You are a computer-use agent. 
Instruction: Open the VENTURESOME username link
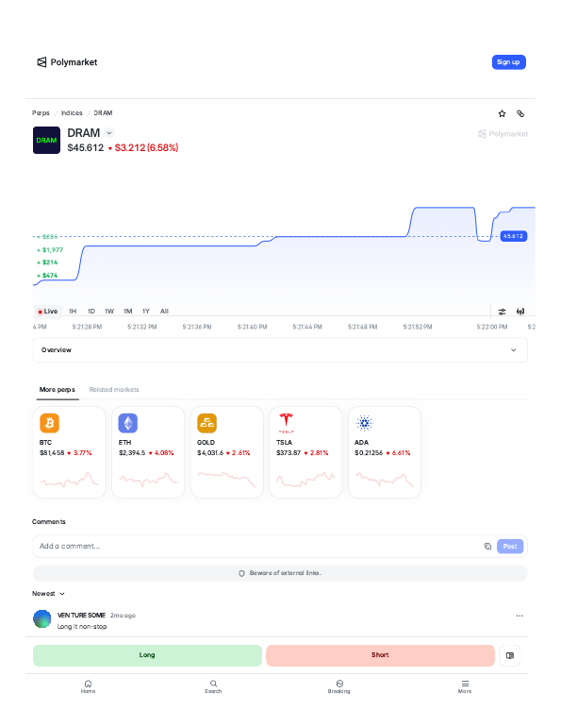(81, 616)
